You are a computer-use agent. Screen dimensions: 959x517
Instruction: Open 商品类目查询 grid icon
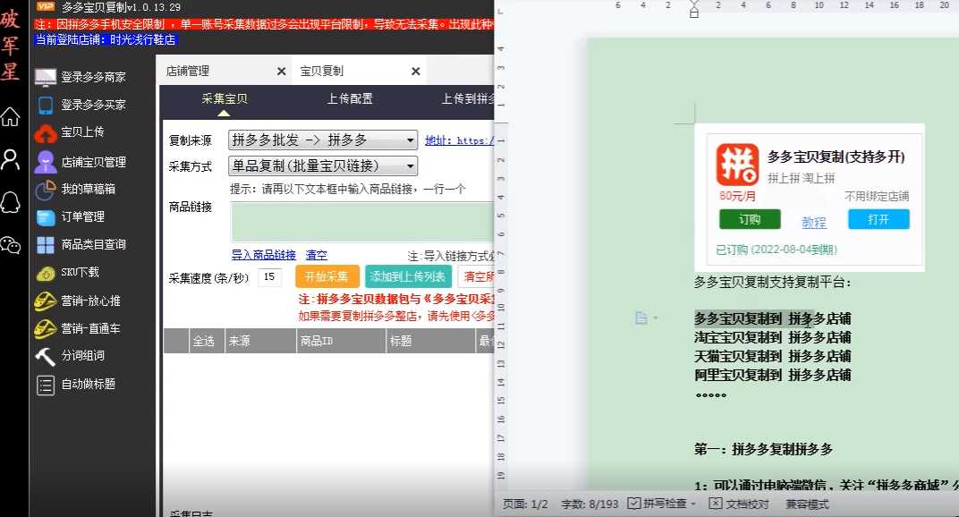(x=46, y=245)
